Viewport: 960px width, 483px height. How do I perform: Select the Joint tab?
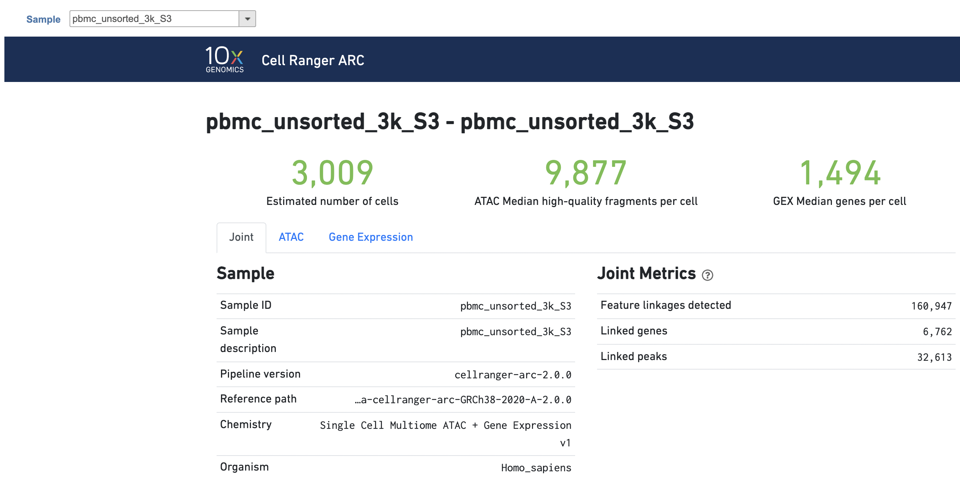(x=241, y=237)
